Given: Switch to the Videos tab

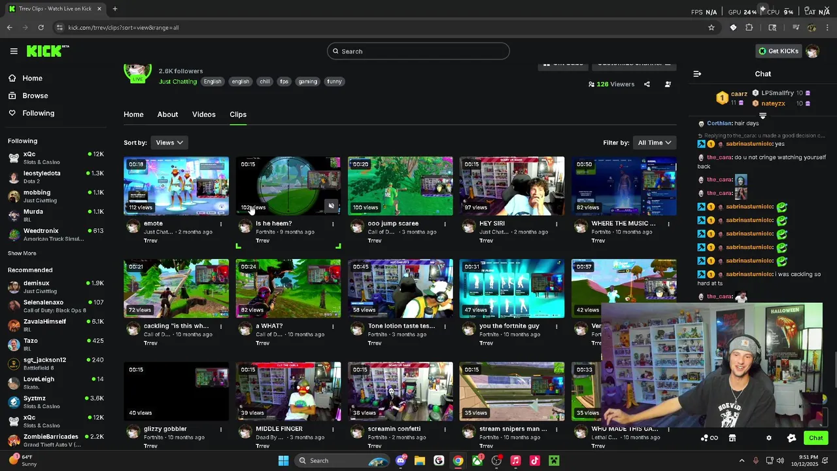Looking at the screenshot, I should click(x=203, y=114).
